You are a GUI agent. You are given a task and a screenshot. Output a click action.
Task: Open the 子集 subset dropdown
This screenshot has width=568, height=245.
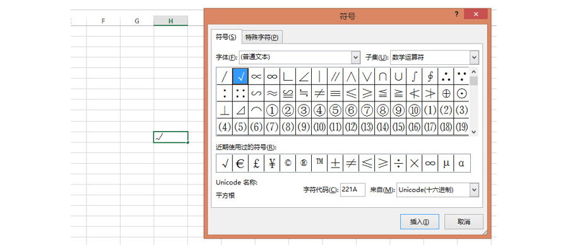(474, 57)
